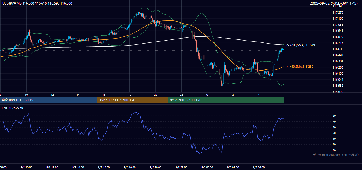Click price scale value 116.493

tap(338, 55)
